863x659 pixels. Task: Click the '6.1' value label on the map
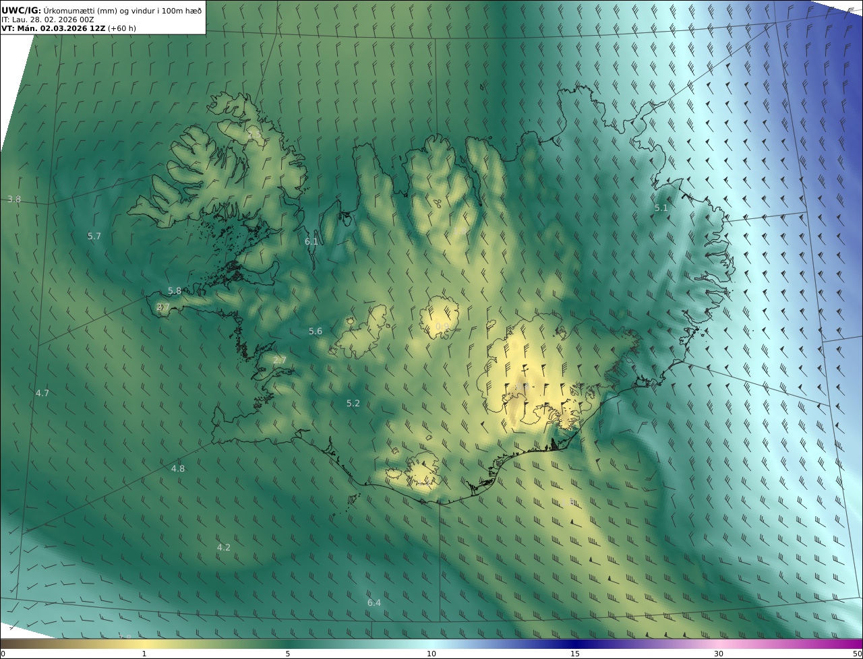311,241
